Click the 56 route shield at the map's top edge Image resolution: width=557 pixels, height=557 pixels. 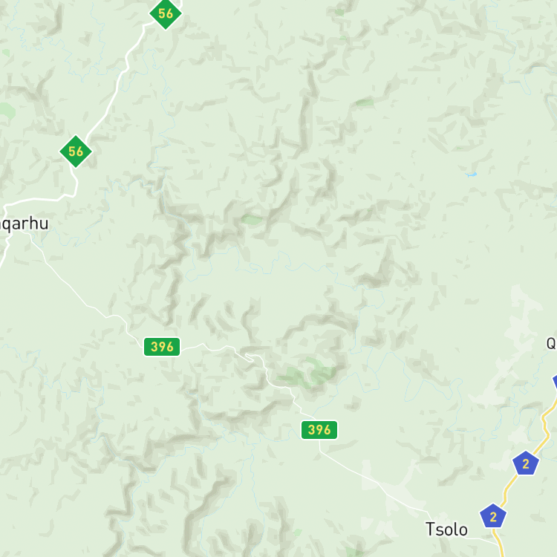(166, 13)
